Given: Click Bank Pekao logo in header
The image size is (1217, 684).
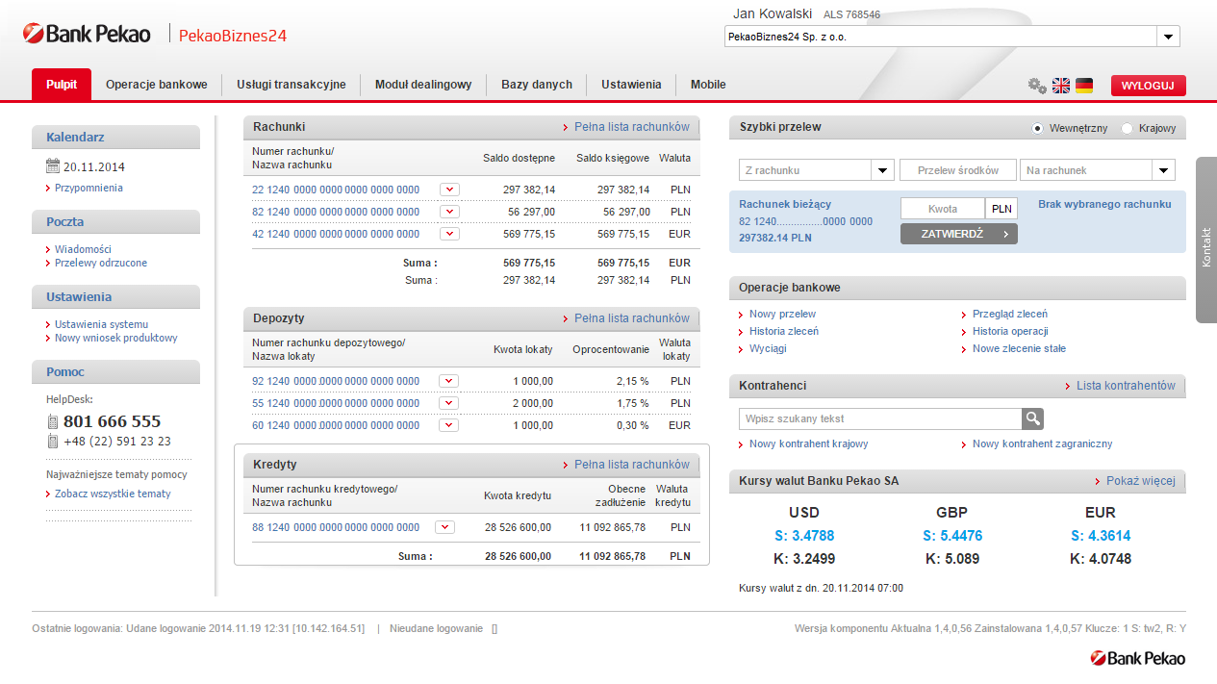Looking at the screenshot, I should tap(87, 34).
